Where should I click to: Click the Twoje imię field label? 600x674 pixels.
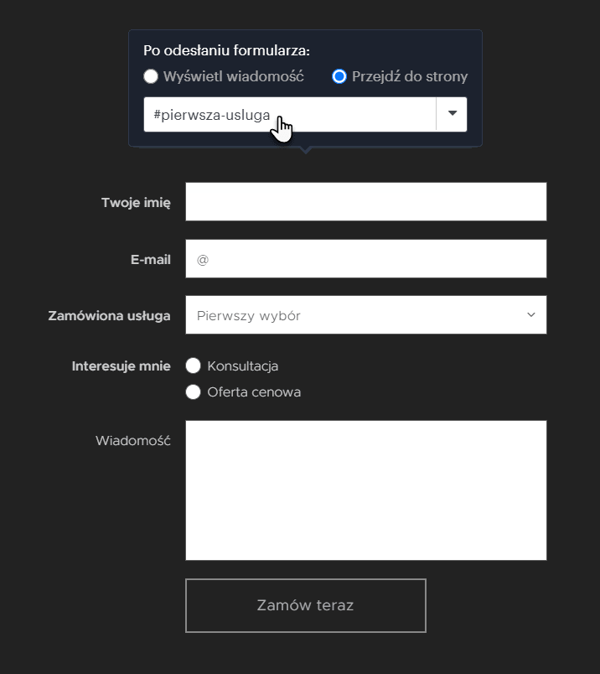point(136,203)
